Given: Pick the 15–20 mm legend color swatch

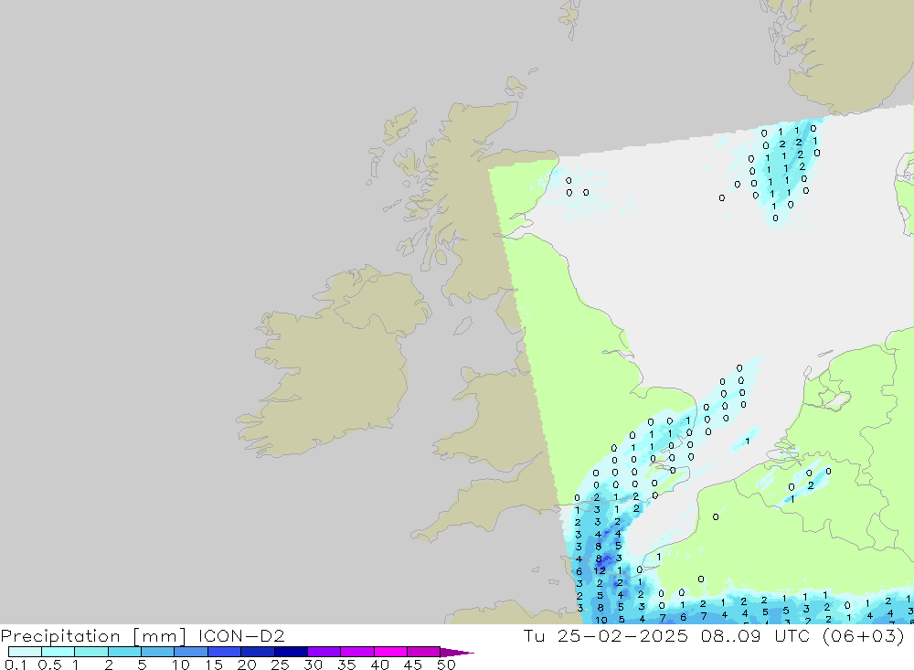Looking at the screenshot, I should pyautogui.click(x=225, y=652).
